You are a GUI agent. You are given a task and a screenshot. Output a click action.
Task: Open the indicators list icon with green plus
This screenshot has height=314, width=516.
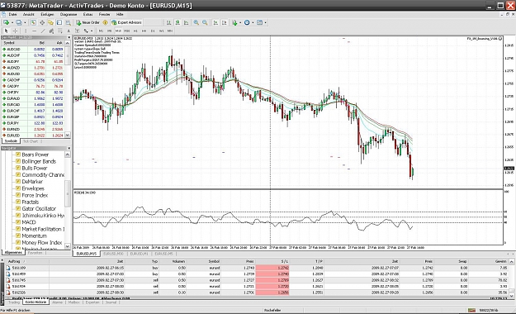click(234, 22)
